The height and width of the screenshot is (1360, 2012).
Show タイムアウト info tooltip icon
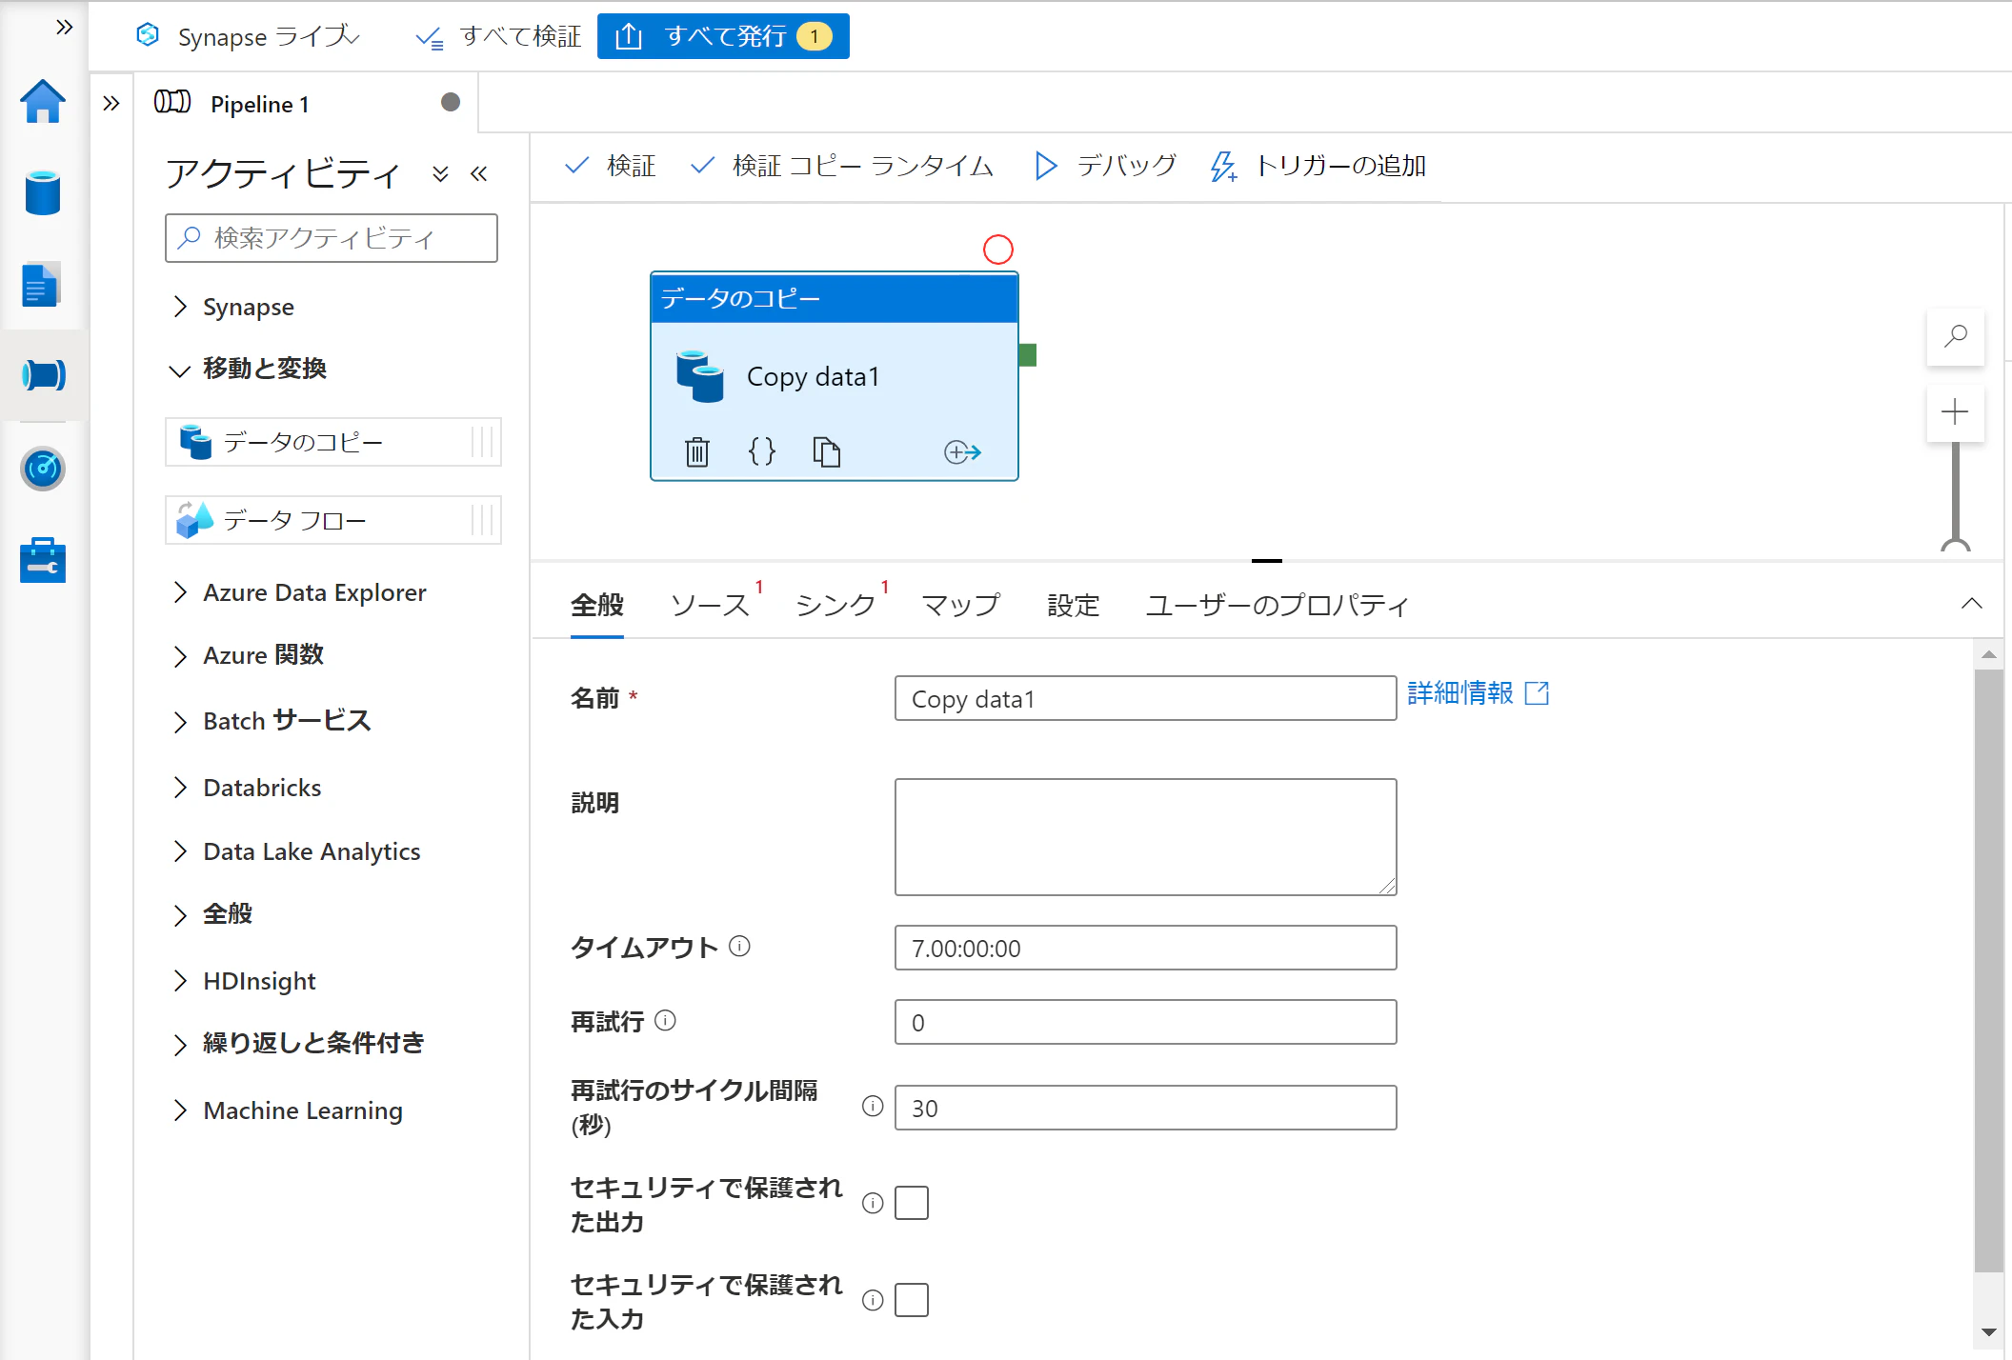pyautogui.click(x=739, y=946)
